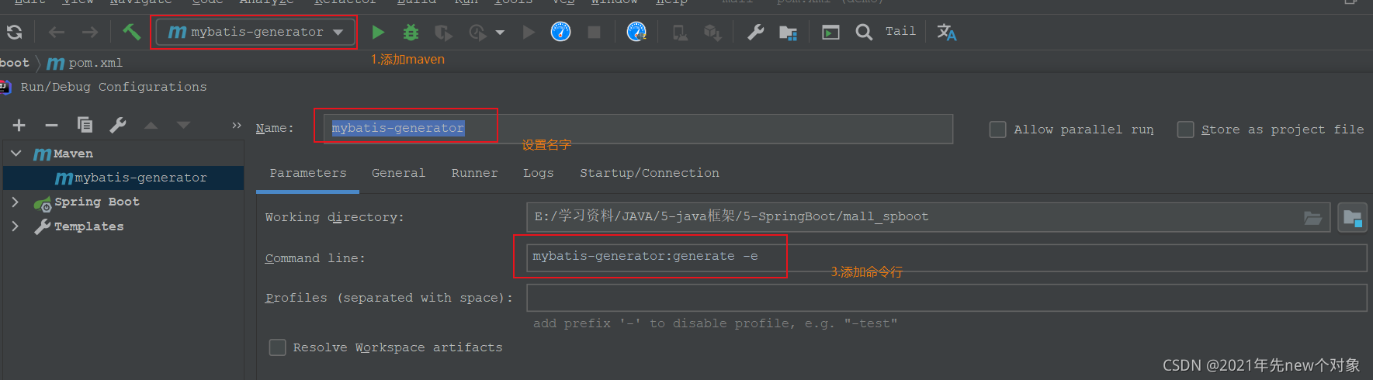Click the second blue gauge icon with badge
This screenshot has height=380, width=1373.
[636, 32]
